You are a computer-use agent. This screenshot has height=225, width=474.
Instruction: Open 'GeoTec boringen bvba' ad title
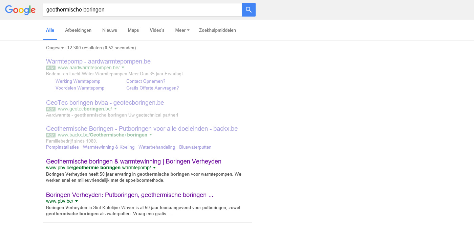pyautogui.click(x=105, y=103)
